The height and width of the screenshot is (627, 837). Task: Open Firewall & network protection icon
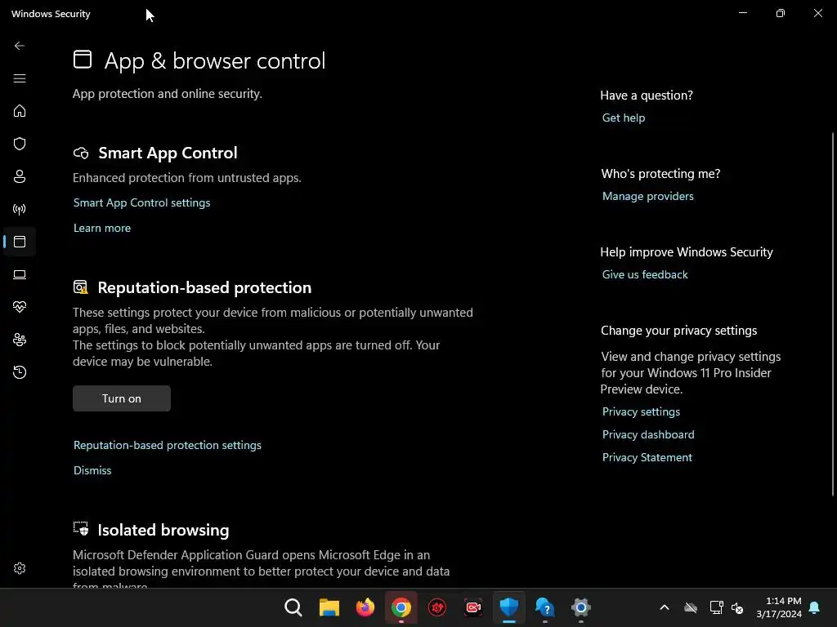tap(20, 209)
